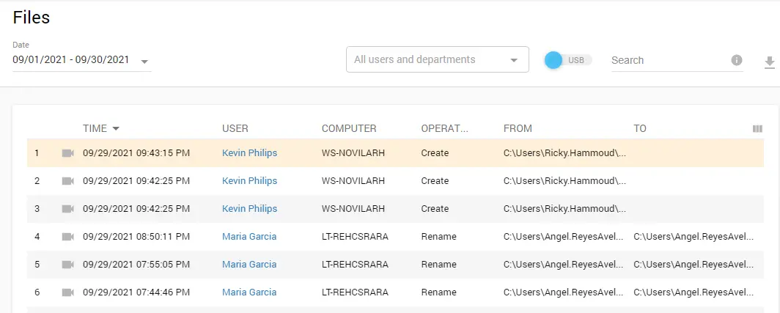This screenshot has height=313, width=780.
Task: Open Kevin Philips link in row 1
Action: coord(250,152)
